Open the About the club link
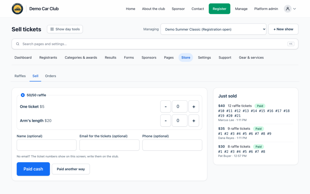310x194 pixels. 153,9
